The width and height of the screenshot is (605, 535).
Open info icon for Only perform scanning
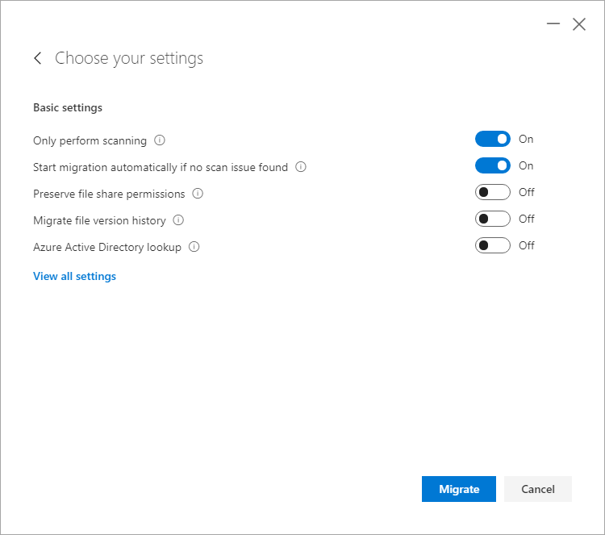pyautogui.click(x=160, y=140)
